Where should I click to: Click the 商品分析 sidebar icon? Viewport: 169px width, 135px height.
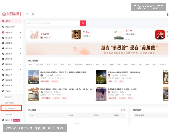(x=3, y=75)
